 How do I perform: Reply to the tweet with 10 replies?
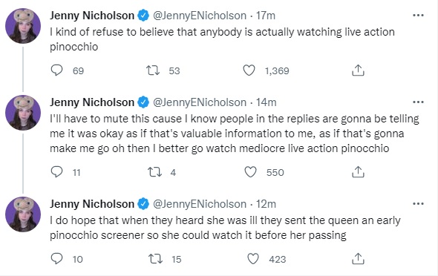pyautogui.click(x=56, y=259)
